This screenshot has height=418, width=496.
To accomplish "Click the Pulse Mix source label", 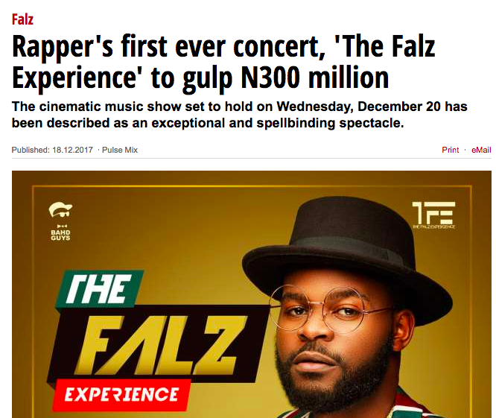I will coord(120,150).
